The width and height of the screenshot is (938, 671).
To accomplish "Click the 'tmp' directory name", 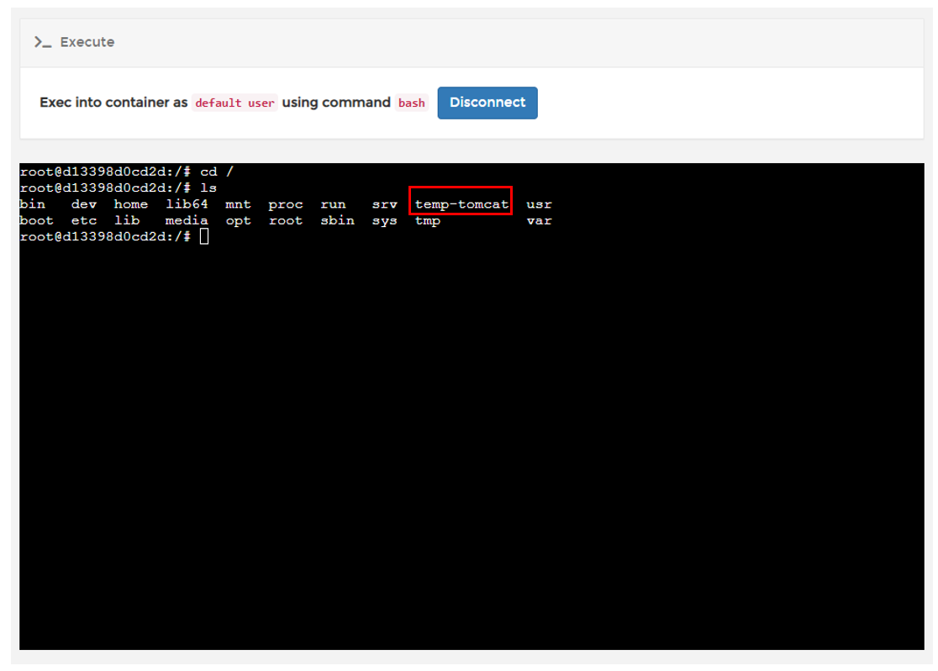I will 428,221.
